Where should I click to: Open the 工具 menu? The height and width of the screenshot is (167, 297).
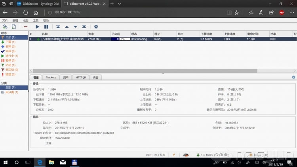(36, 21)
